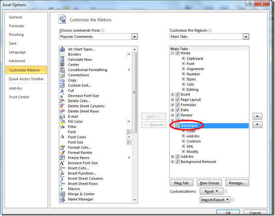Open the Quick Access Toolbar category

pos(26,79)
